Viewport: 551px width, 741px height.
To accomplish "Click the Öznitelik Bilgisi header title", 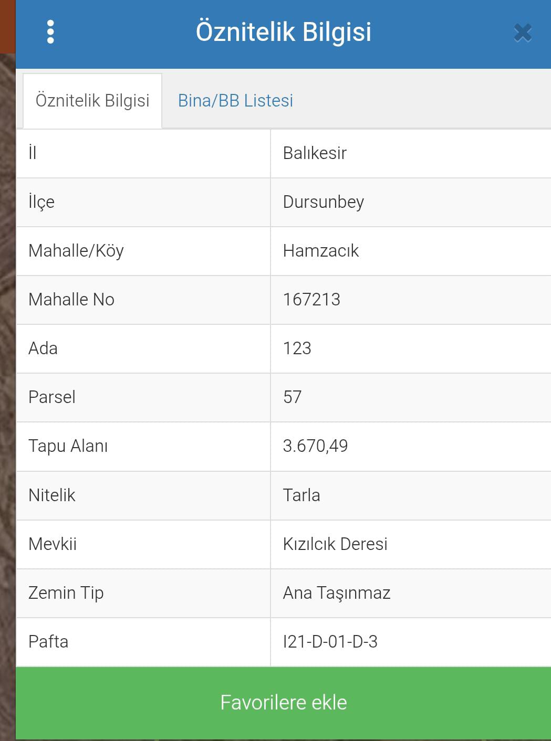I will [284, 31].
